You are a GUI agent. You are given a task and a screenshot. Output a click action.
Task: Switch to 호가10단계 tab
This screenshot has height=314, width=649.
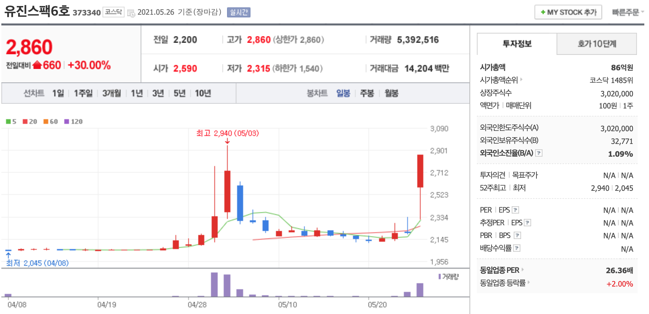(597, 44)
